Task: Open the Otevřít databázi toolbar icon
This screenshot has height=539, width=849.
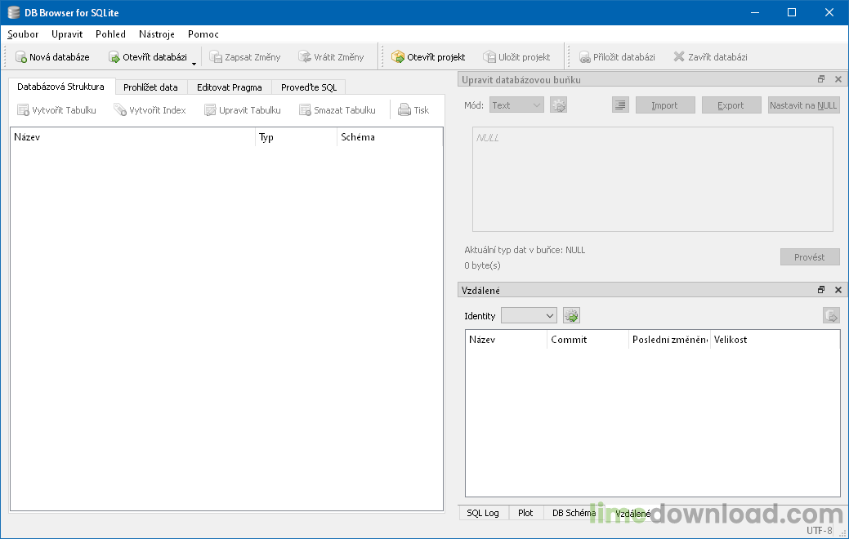Action: (x=112, y=56)
